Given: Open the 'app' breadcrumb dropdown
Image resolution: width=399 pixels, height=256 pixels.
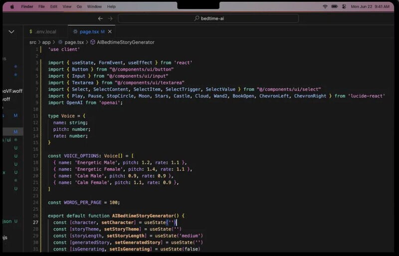Looking at the screenshot, I should click(x=46, y=42).
